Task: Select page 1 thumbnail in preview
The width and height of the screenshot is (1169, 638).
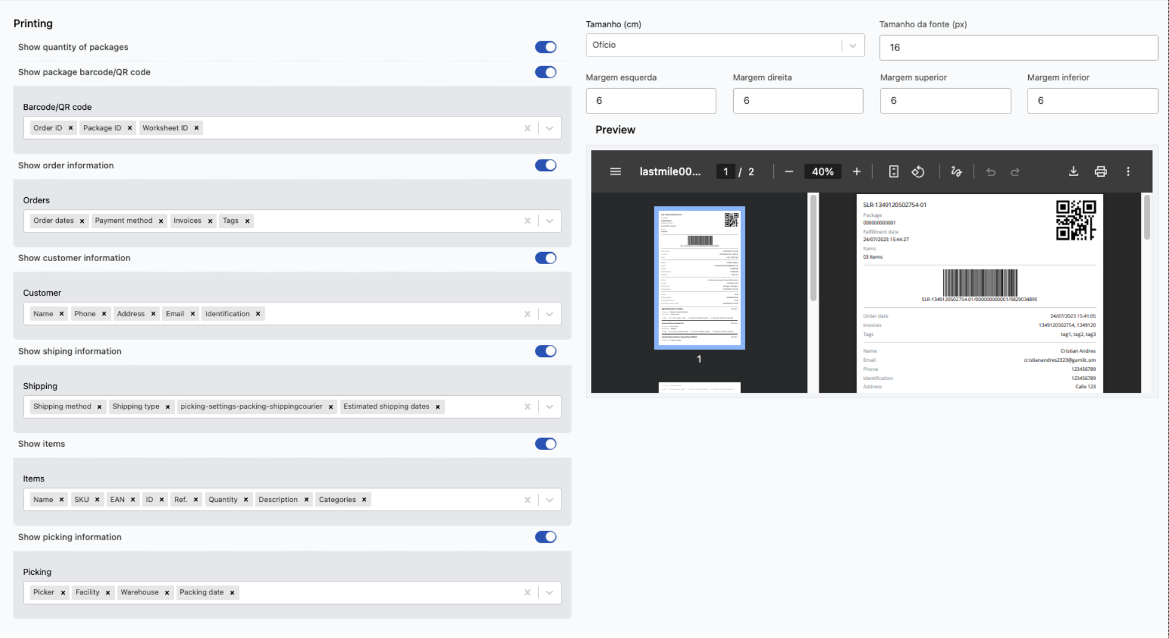Action: (699, 278)
